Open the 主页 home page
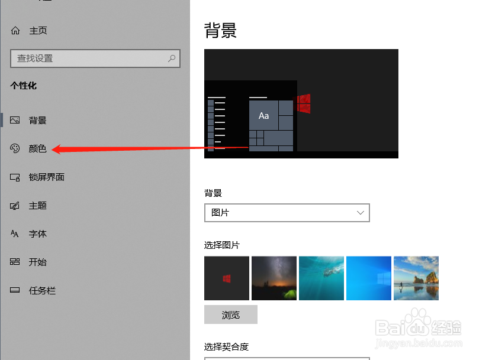The width and height of the screenshot is (489, 360). click(38, 31)
